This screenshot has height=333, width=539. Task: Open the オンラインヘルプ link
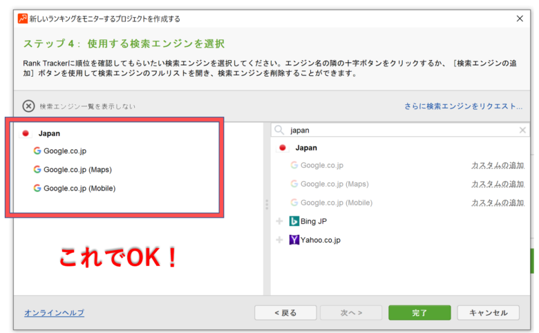click(54, 313)
